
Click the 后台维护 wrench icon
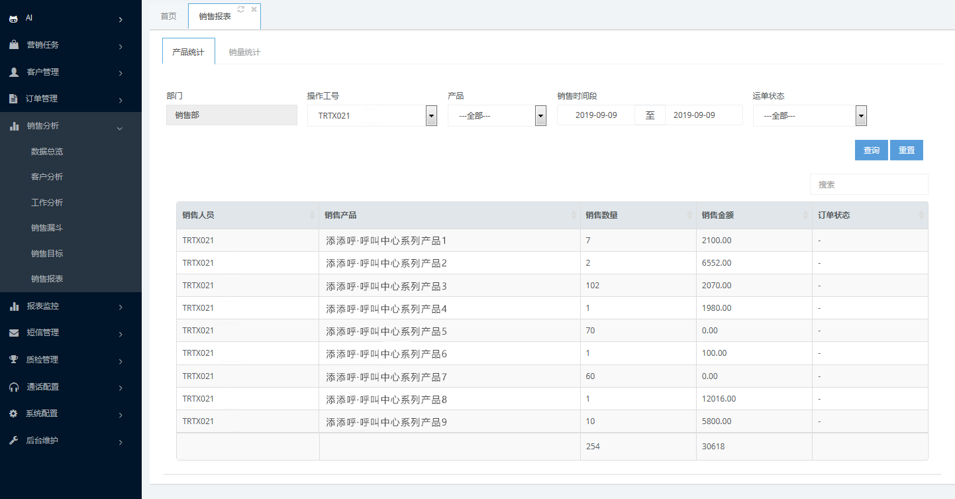tap(13, 441)
